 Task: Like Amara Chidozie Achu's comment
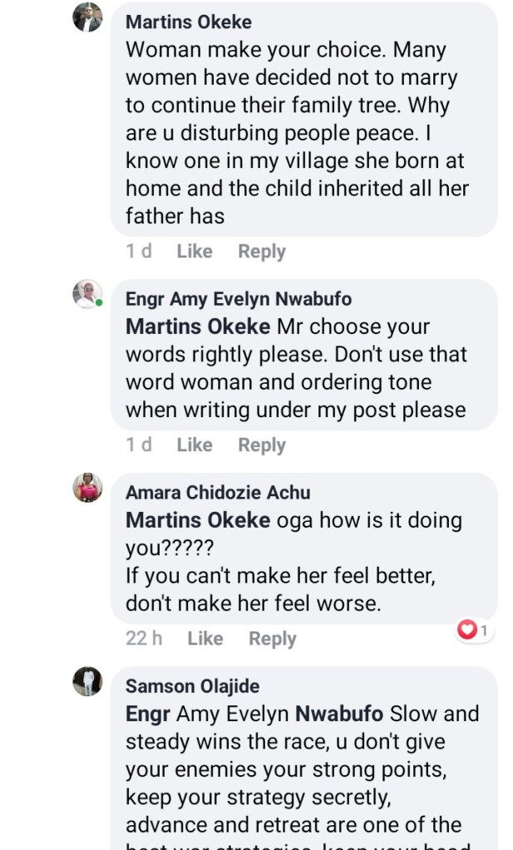click(205, 638)
